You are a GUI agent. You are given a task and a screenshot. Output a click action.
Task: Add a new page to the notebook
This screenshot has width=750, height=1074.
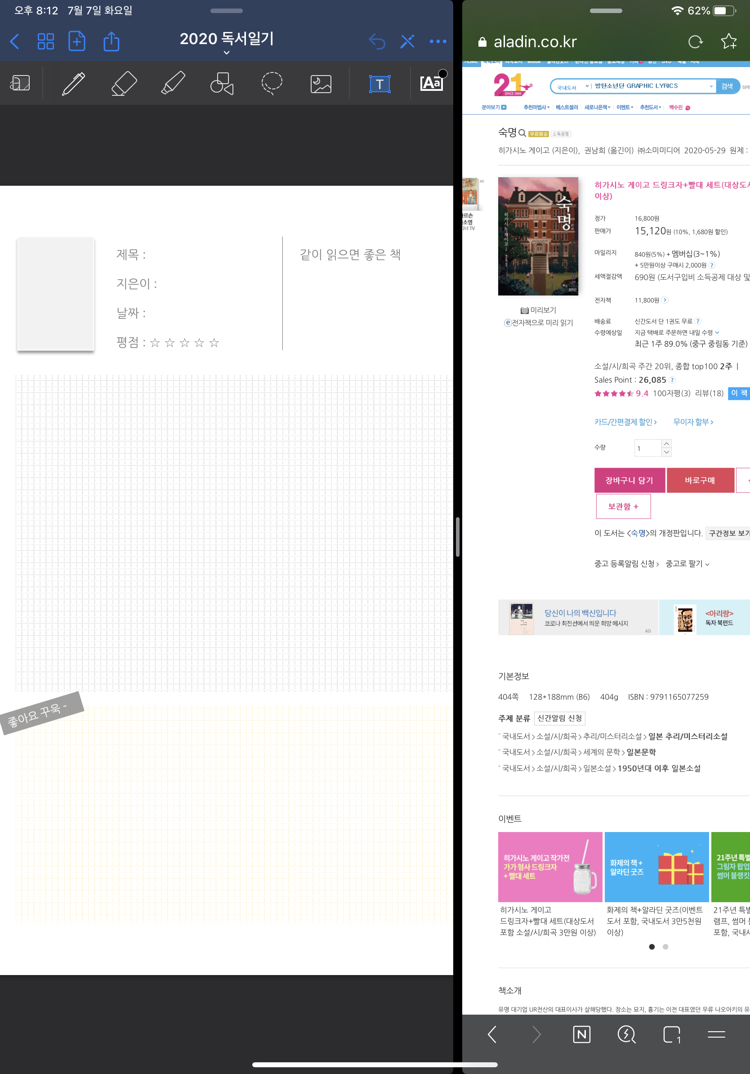tap(77, 41)
